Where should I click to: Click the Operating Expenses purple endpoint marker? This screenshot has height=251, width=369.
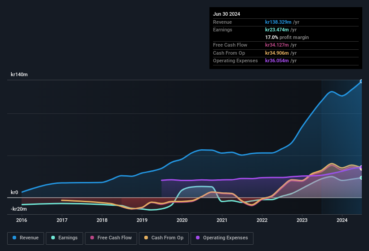[361, 167]
